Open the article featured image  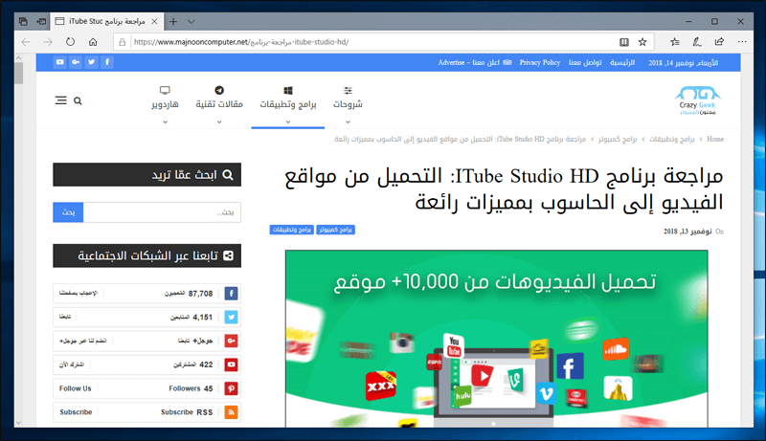(496, 339)
